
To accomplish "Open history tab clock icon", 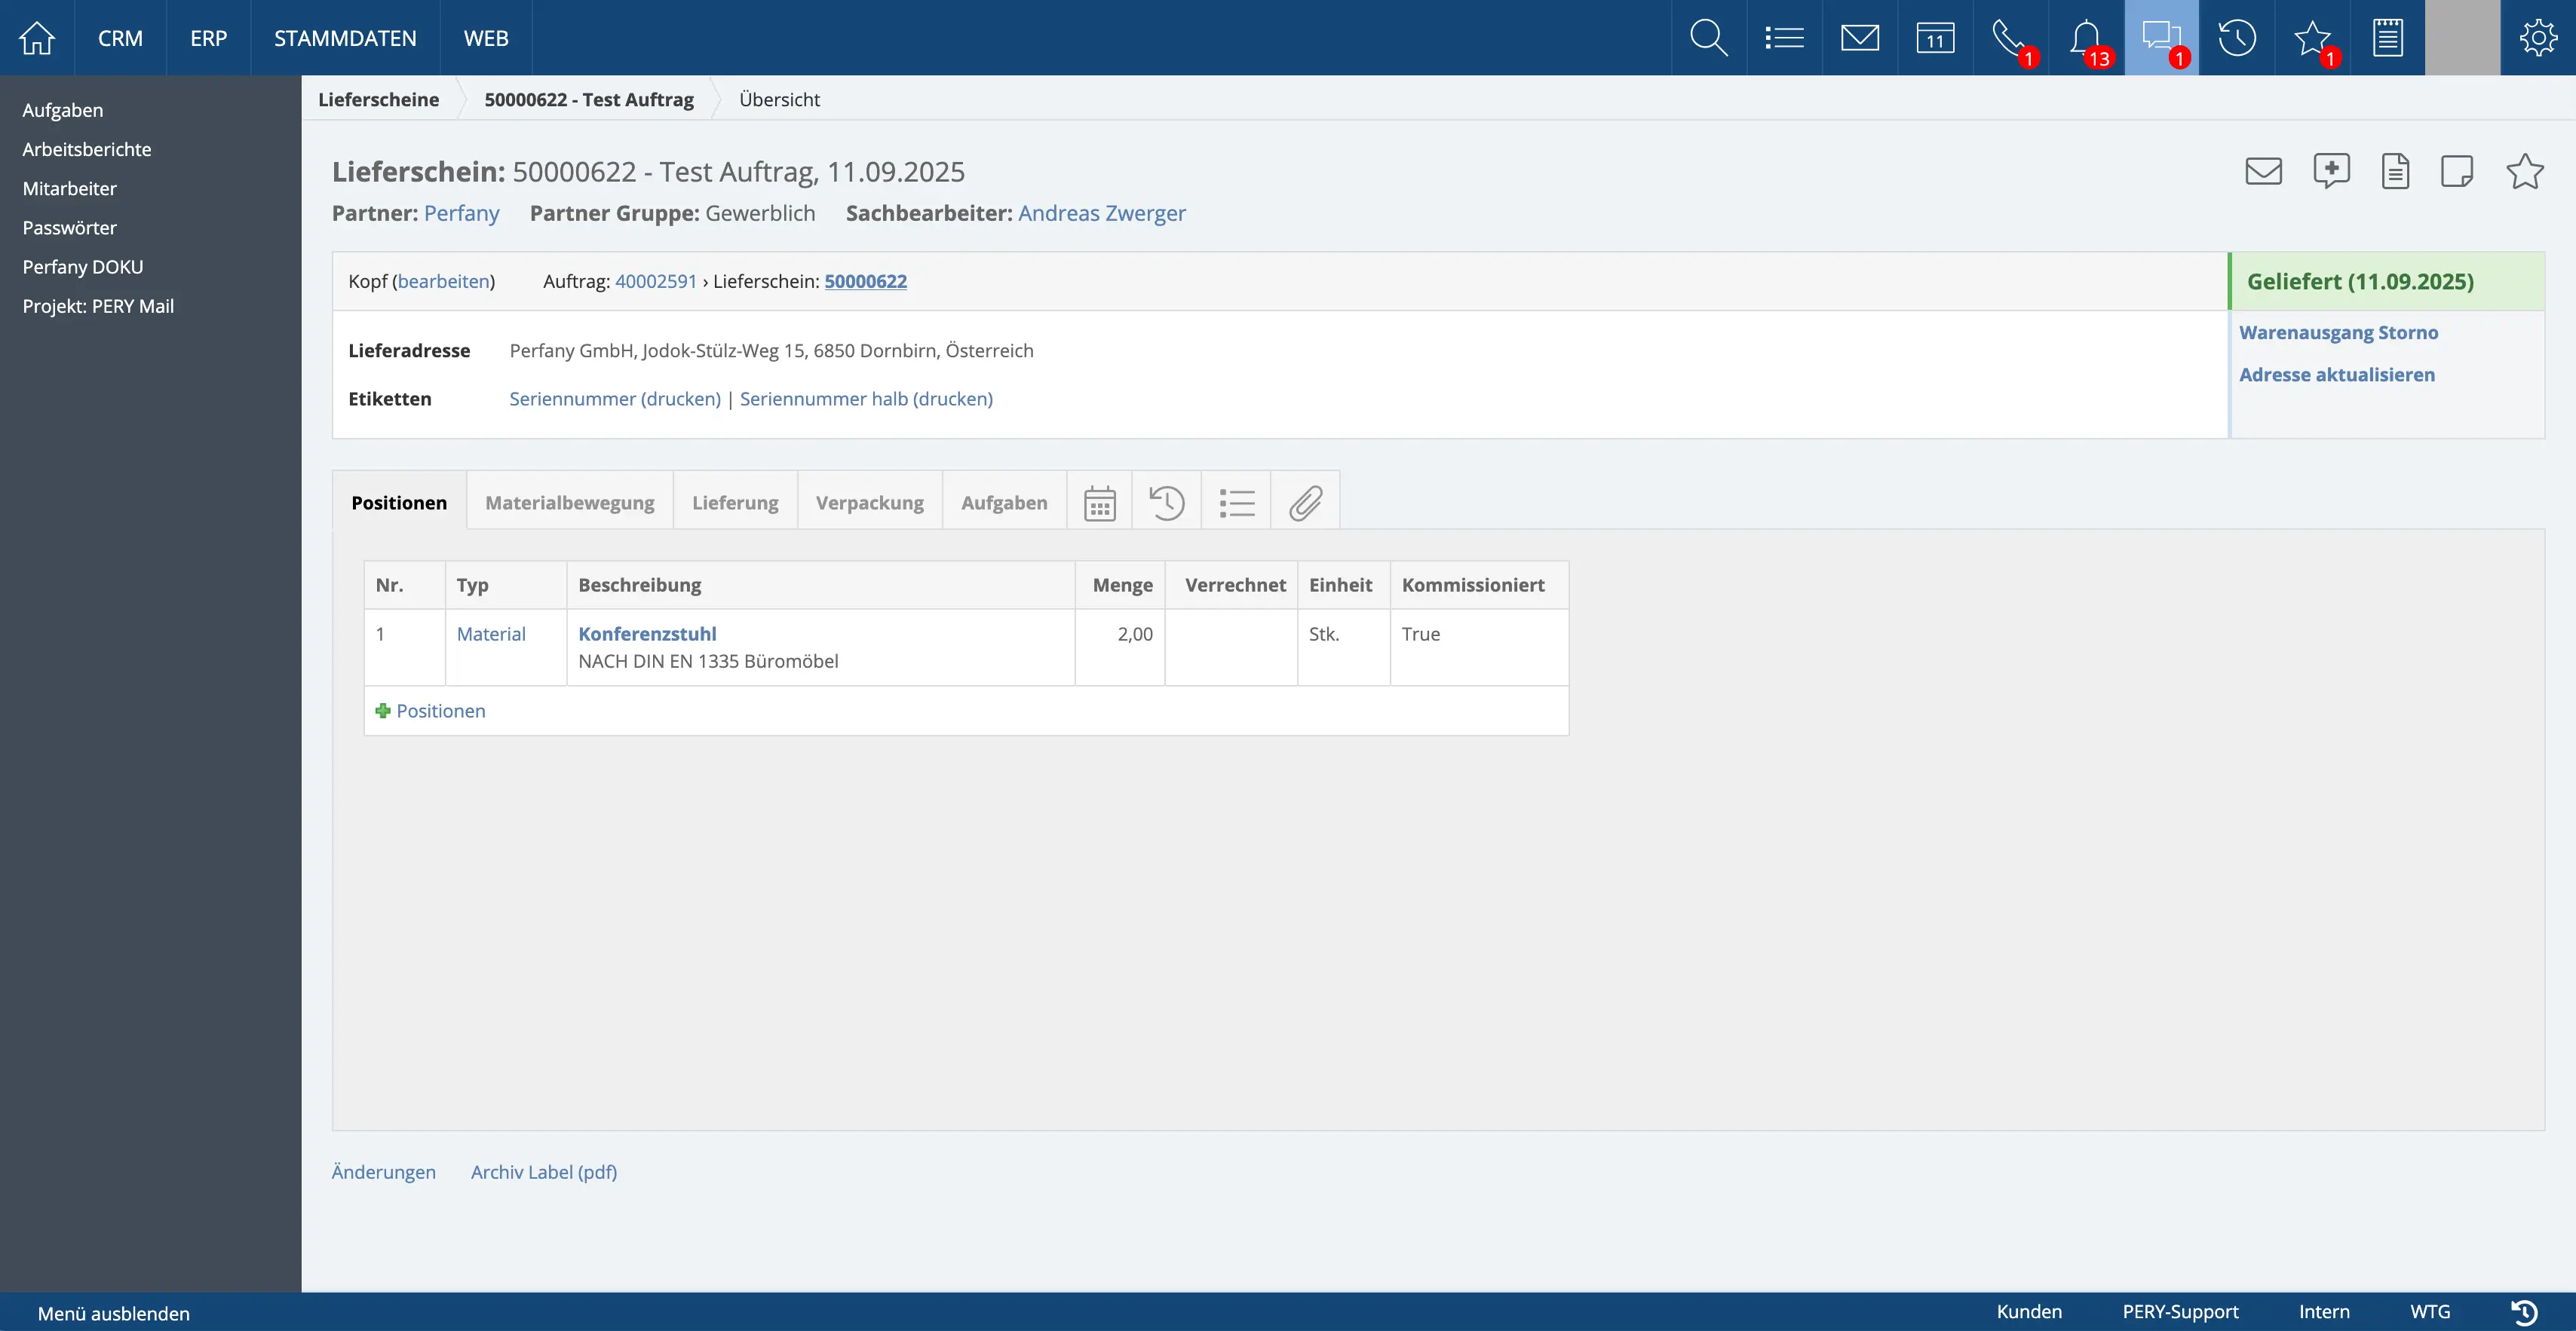I will tap(1166, 503).
